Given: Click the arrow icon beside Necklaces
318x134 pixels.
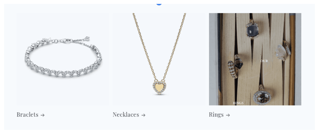Looking at the screenshot, I should (x=143, y=115).
